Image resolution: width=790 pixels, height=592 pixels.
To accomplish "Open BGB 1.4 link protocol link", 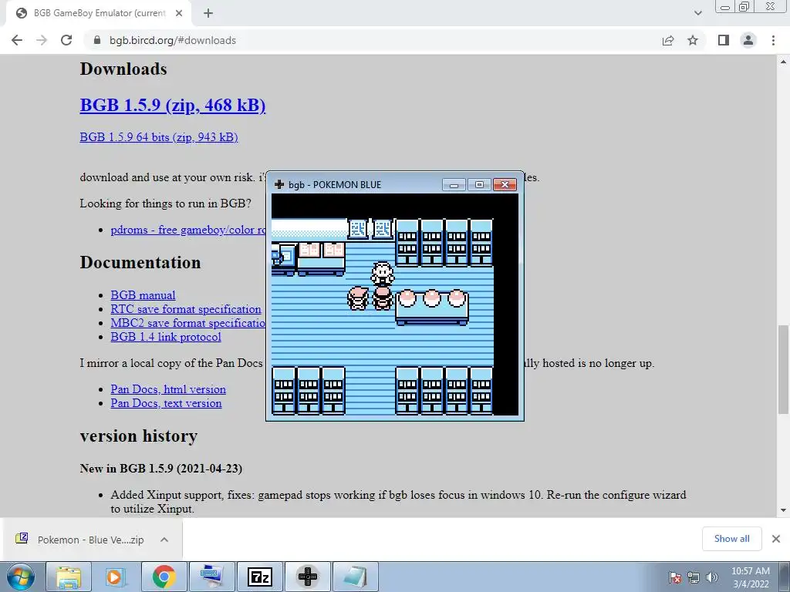I will click(166, 337).
